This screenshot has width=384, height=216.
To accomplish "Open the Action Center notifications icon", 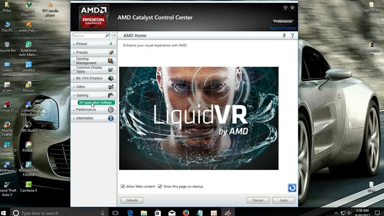I will 377,213.
